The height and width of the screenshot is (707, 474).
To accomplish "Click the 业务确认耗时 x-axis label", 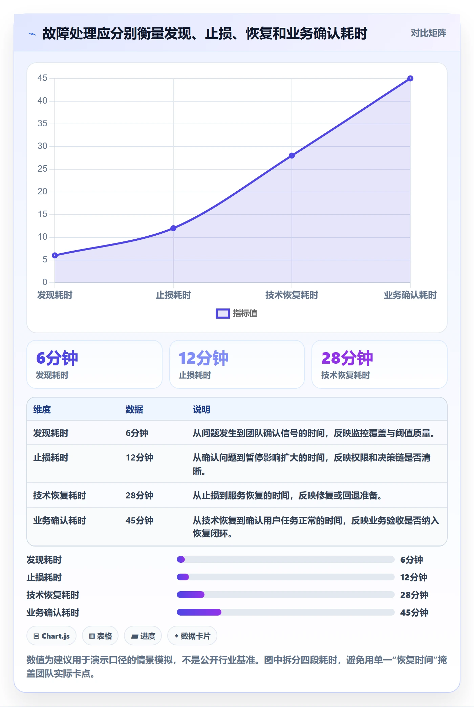I will coord(410,295).
